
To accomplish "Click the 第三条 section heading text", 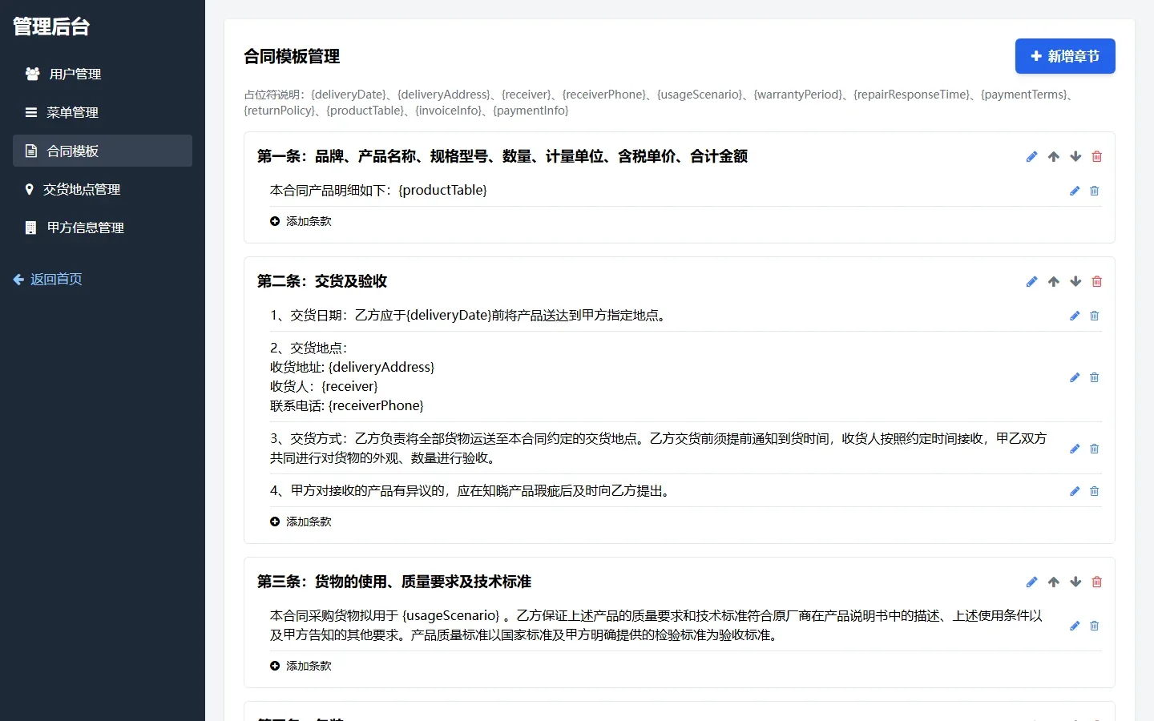I will coord(394,582).
